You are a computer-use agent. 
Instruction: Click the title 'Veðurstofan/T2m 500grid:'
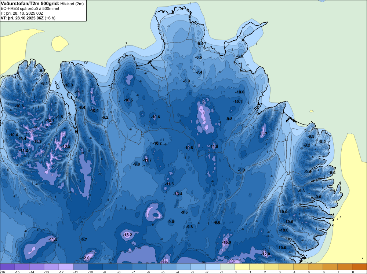(30, 4)
